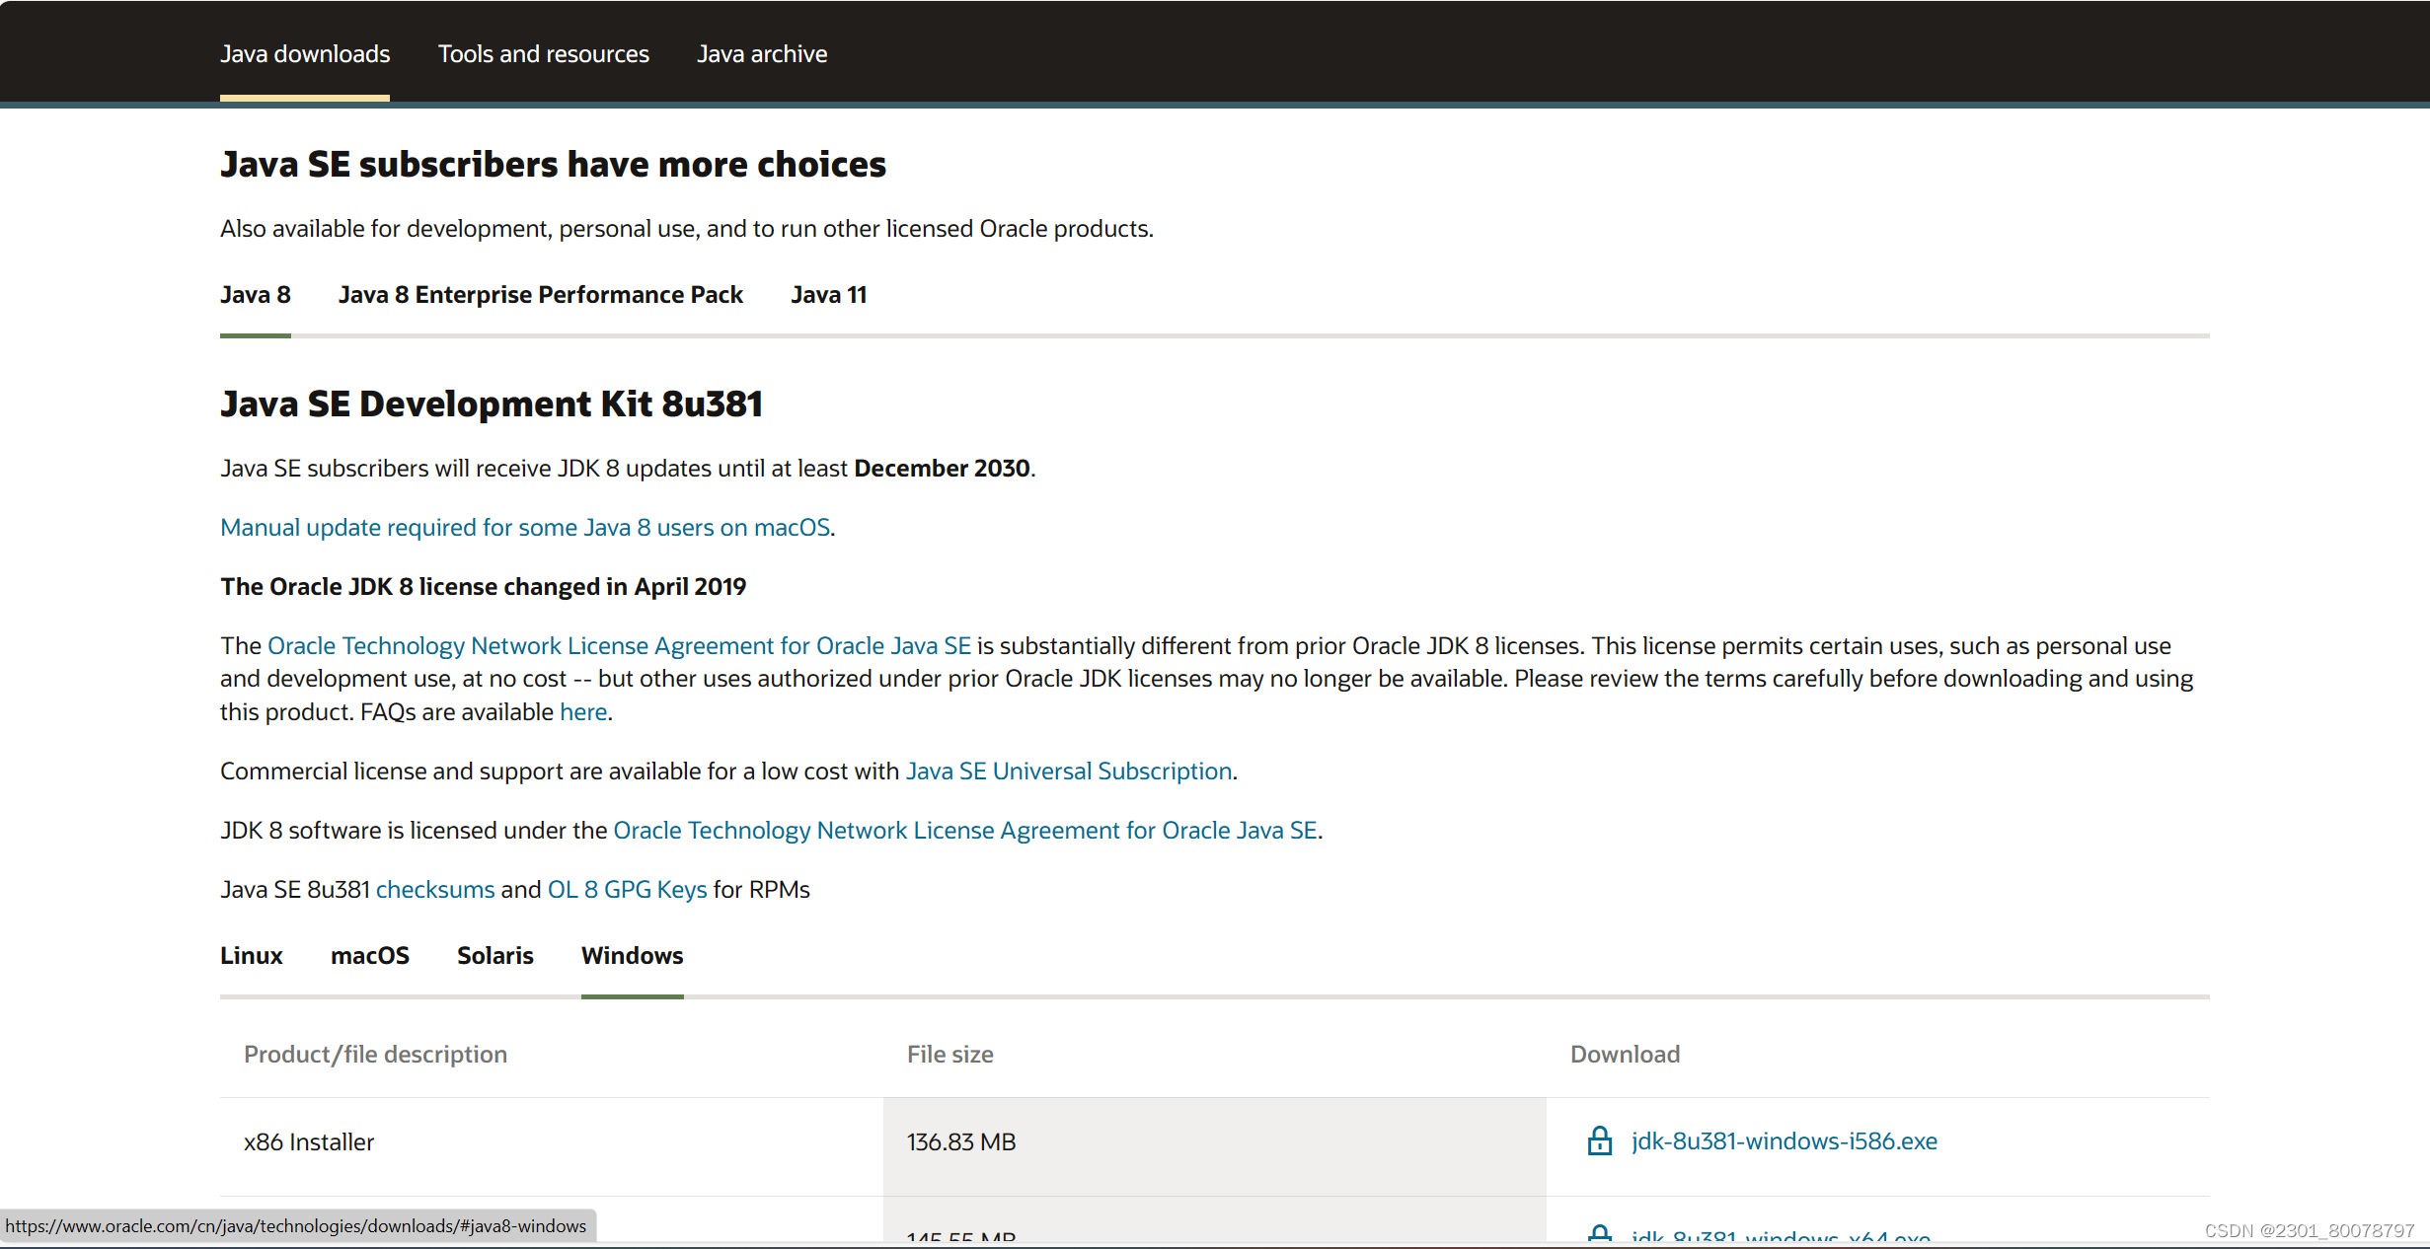The height and width of the screenshot is (1249, 2430).
Task: Open Tools and resources menu
Action: tap(543, 54)
